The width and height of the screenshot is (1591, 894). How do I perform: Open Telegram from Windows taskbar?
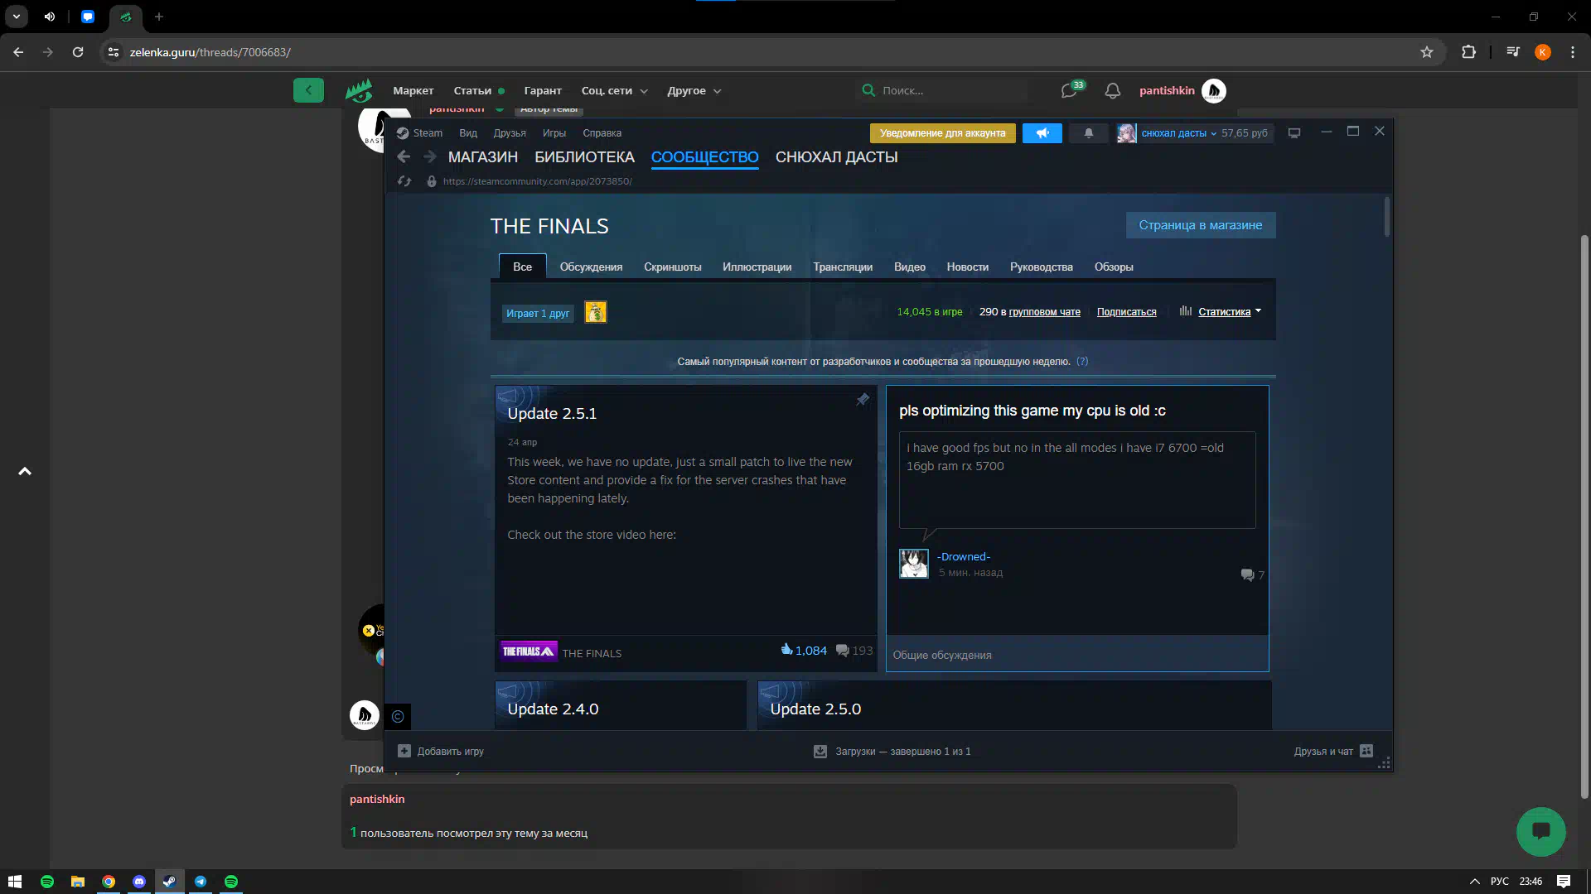tap(201, 882)
